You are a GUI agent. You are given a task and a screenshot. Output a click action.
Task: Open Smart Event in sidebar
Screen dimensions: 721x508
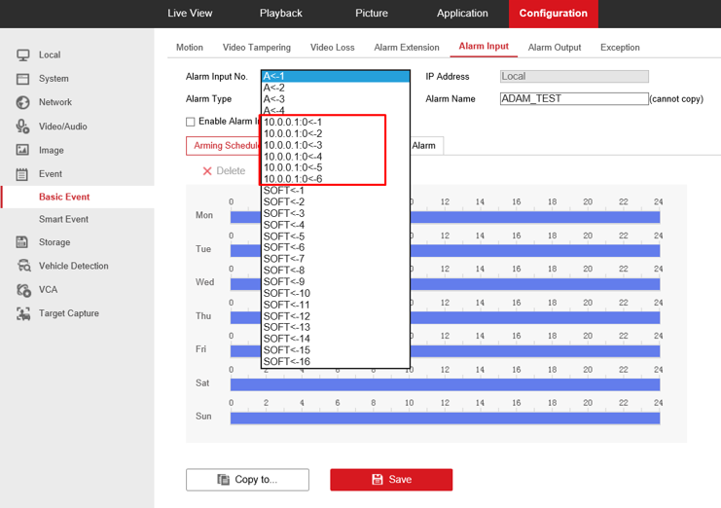(x=63, y=219)
